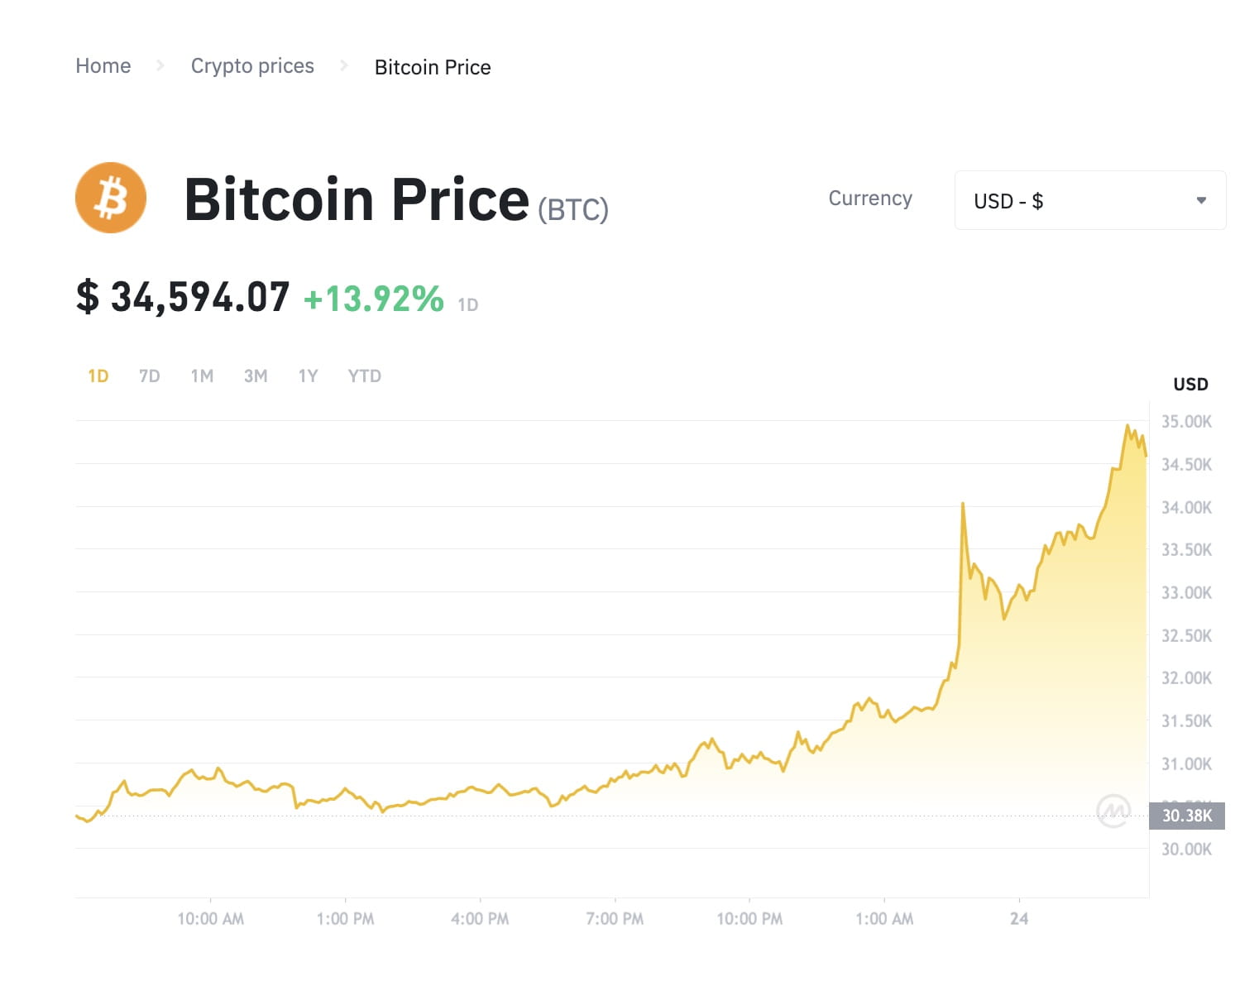Image resolution: width=1259 pixels, height=986 pixels.
Task: Enable the YTD time range view
Action: [x=364, y=376]
